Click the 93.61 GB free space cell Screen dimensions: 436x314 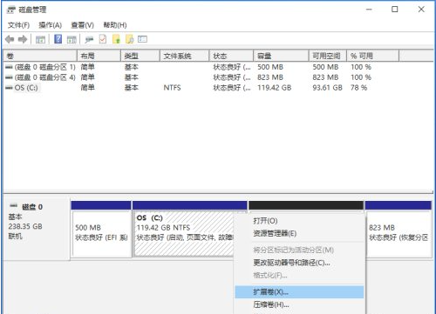327,88
